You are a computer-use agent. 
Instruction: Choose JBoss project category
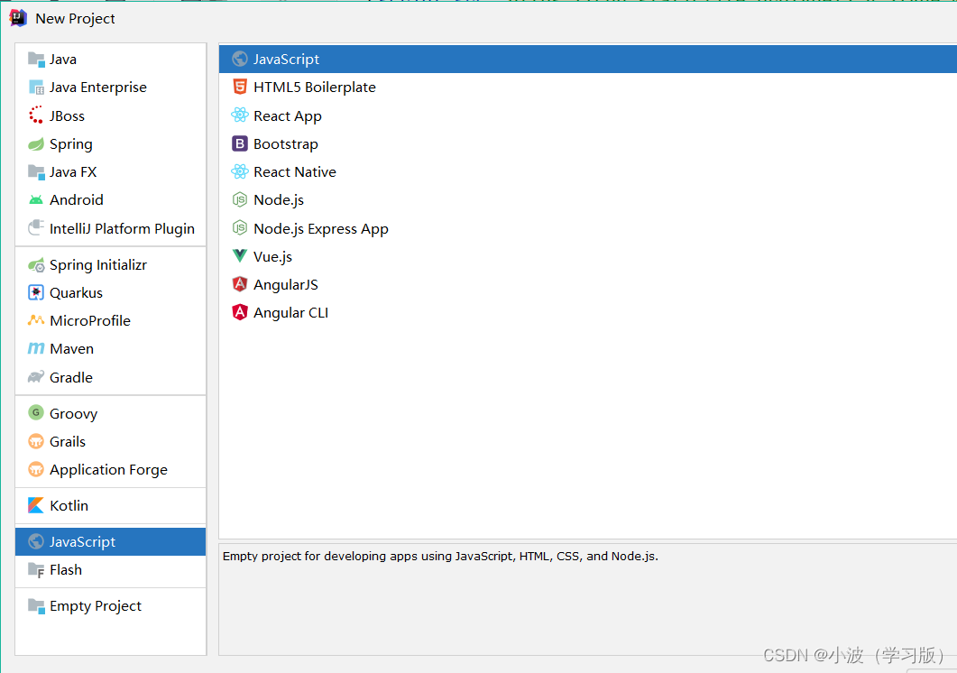pyautogui.click(x=67, y=116)
